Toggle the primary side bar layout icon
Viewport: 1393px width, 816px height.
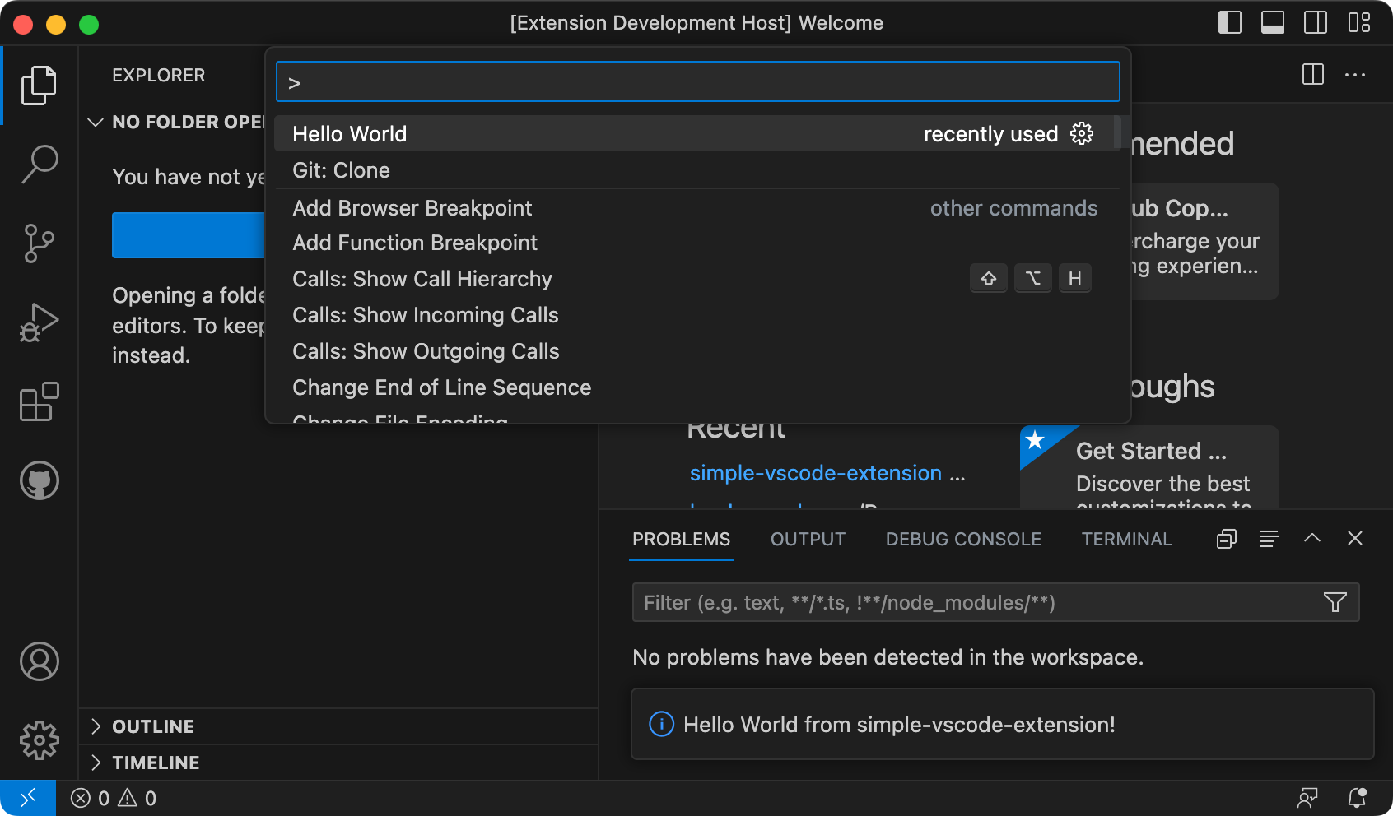click(1230, 22)
